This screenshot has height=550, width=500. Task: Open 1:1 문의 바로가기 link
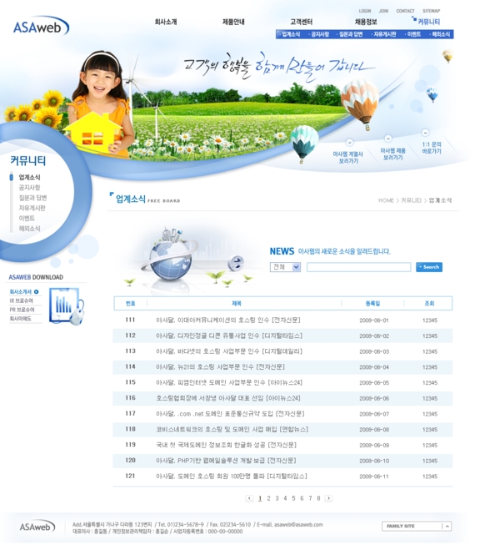click(432, 148)
